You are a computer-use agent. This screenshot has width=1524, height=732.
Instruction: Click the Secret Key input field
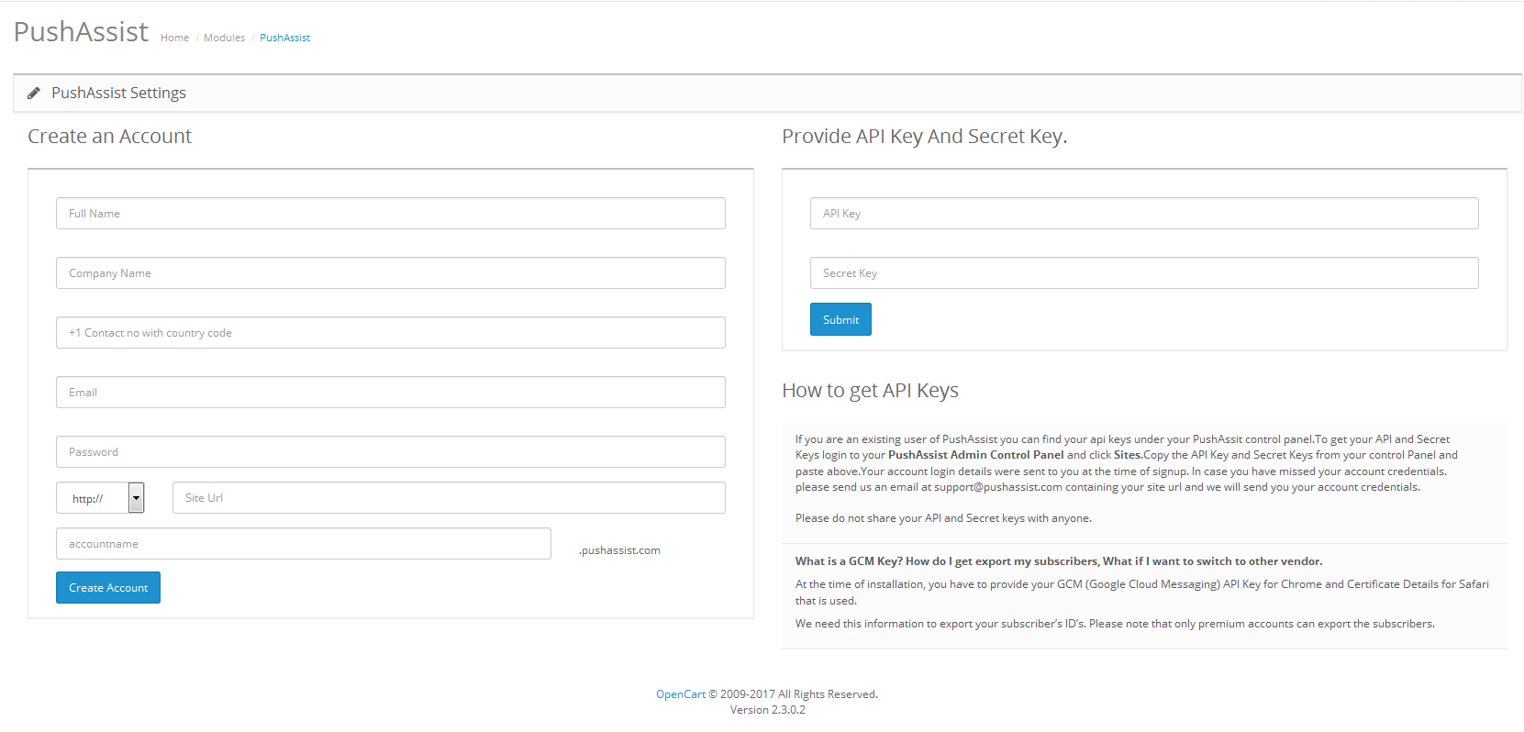[1144, 272]
